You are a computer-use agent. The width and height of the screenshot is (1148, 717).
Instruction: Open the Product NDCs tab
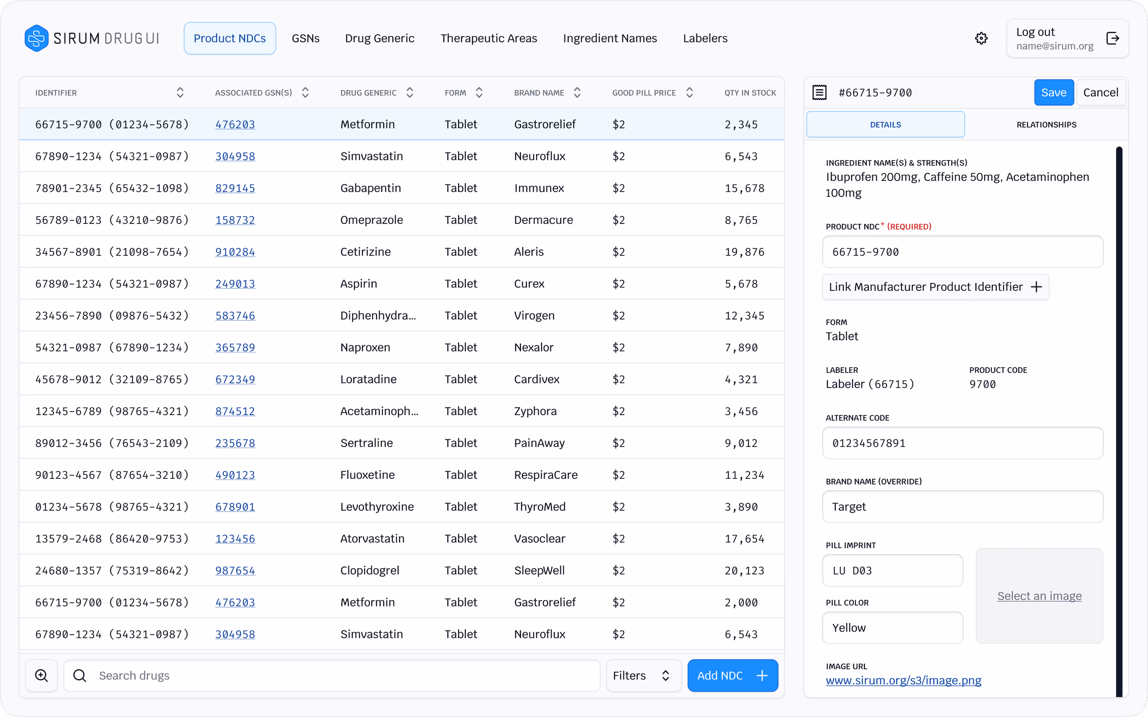[230, 39]
